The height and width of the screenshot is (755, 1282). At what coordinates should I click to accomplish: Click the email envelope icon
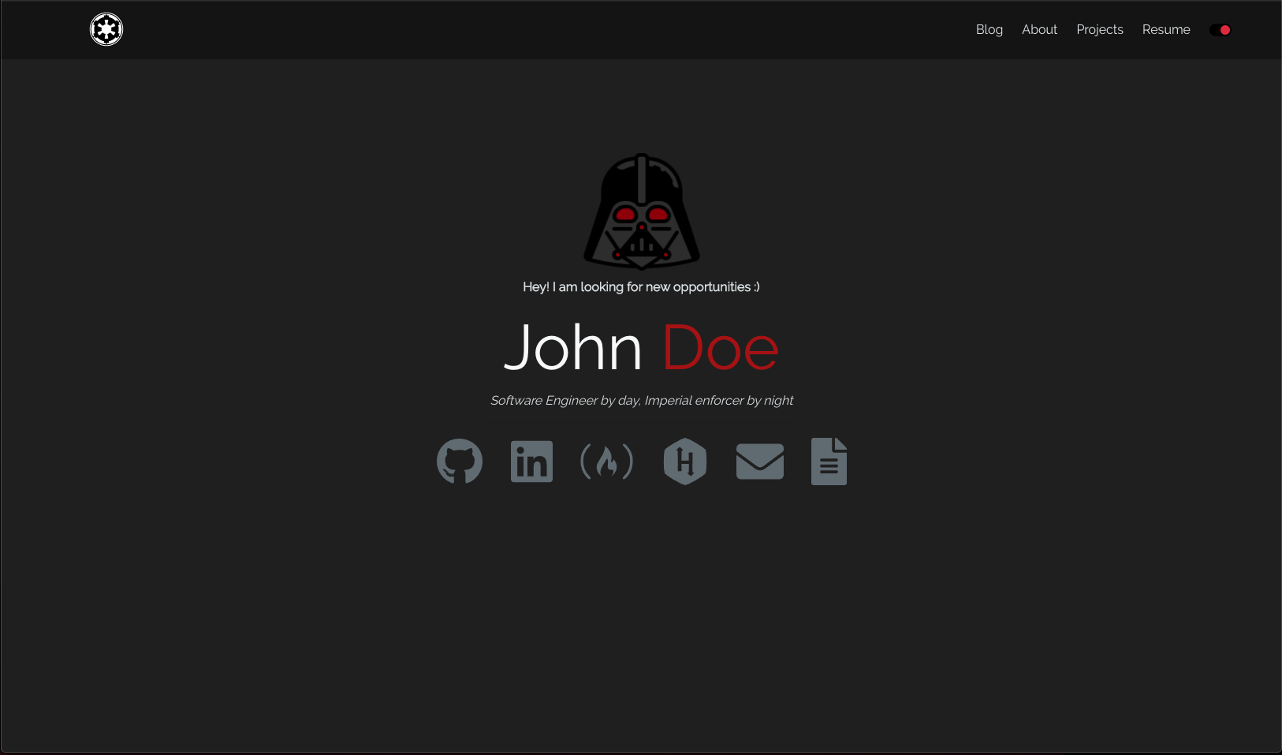[x=760, y=462]
